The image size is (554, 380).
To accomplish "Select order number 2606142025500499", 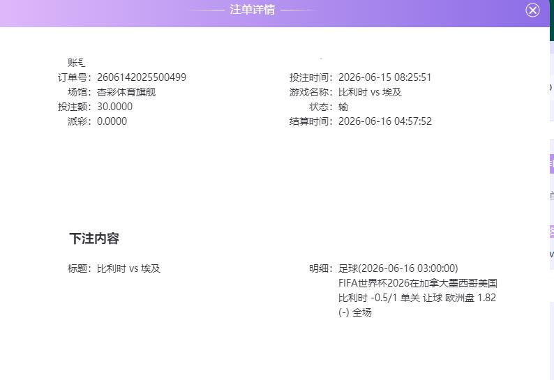I will (142, 77).
